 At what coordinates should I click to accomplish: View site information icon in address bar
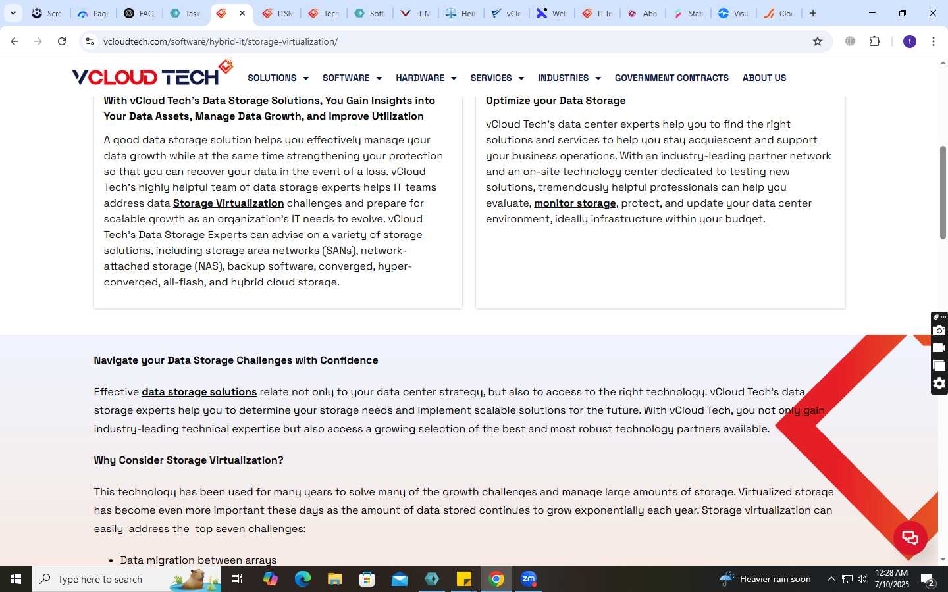pos(90,41)
